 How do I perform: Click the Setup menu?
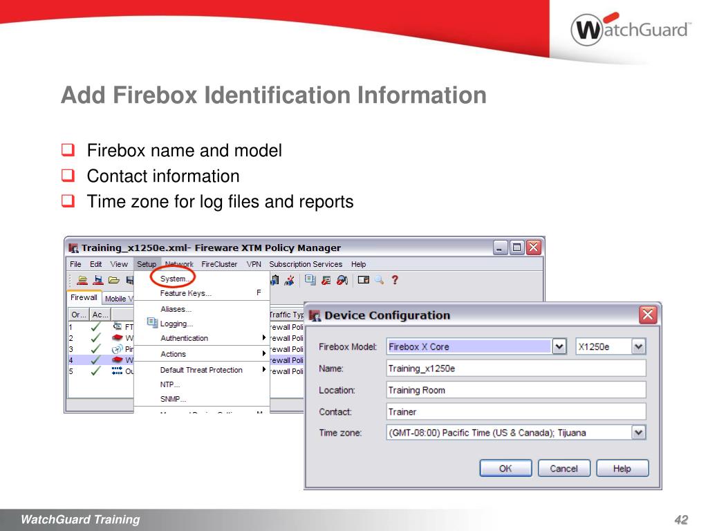coord(147,264)
